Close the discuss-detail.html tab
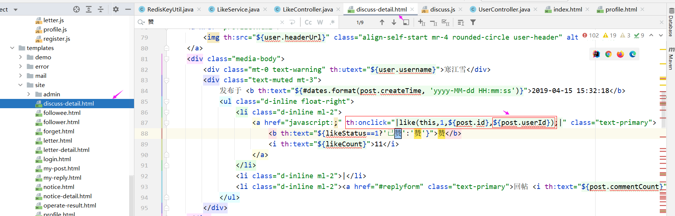 [x=412, y=9]
